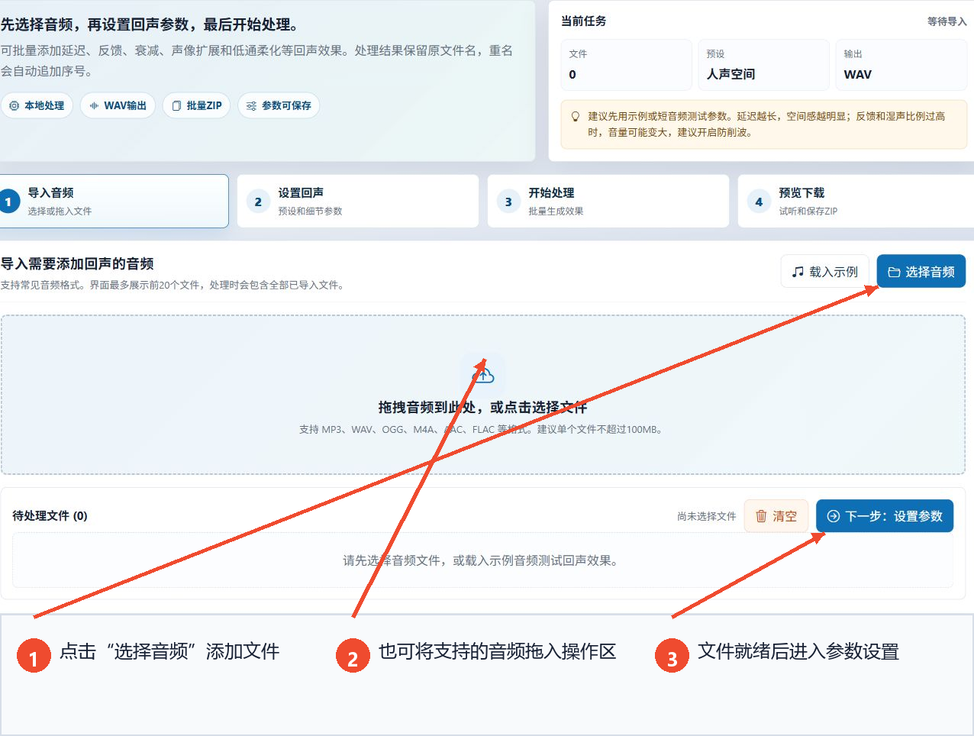Click the 支持常见音频格式 description line
This screenshot has width=974, height=736.
[x=174, y=285]
